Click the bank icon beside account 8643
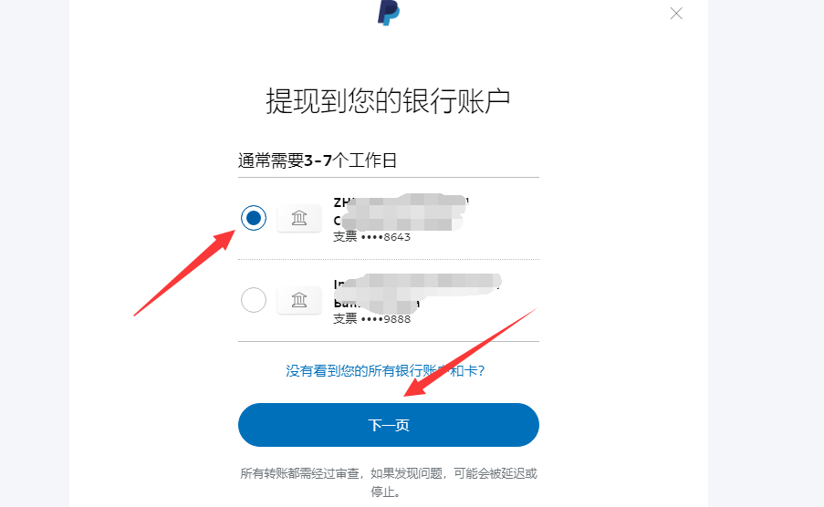This screenshot has height=507, width=824. click(299, 218)
